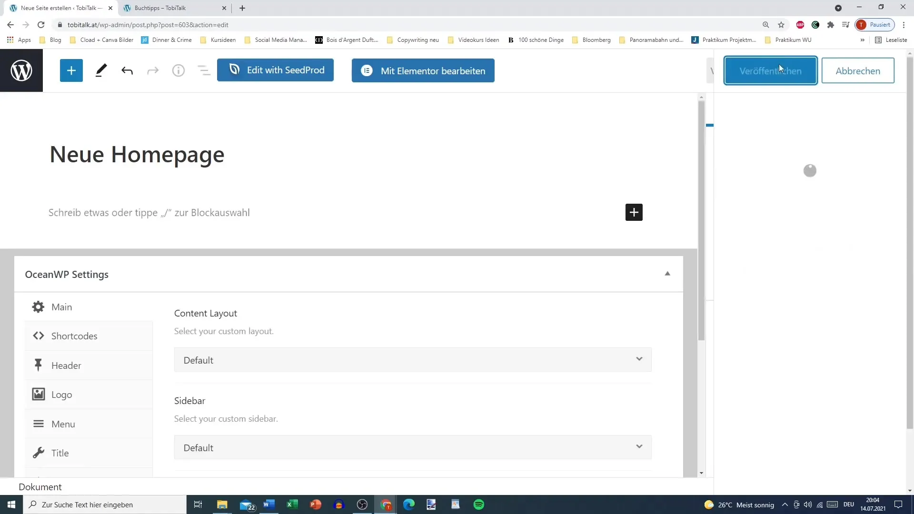Select the pencil edit tool
The height and width of the screenshot is (514, 914).
[101, 70]
